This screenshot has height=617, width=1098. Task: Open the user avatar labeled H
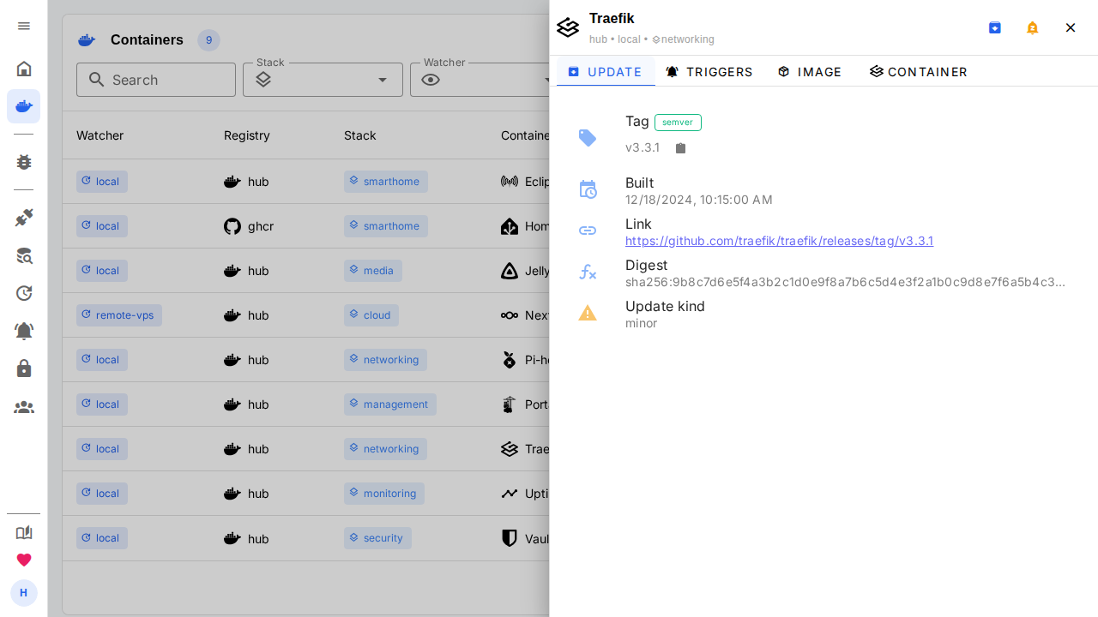coord(24,593)
